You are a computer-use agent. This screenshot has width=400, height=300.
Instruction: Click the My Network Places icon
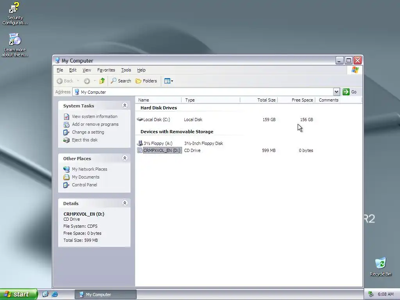[66, 169]
